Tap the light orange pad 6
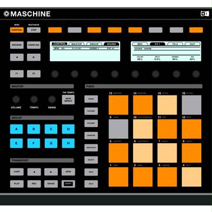 coord(143,153)
